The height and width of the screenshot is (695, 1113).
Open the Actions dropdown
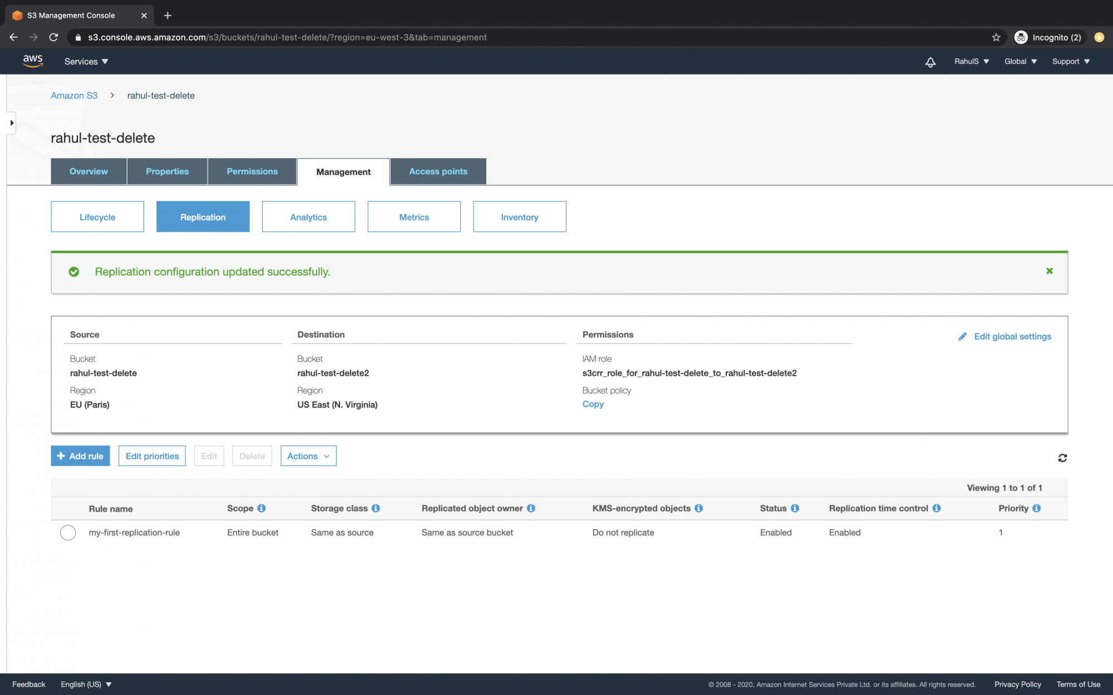click(x=308, y=456)
